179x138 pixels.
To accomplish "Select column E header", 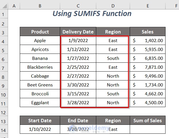I will [147, 5].
